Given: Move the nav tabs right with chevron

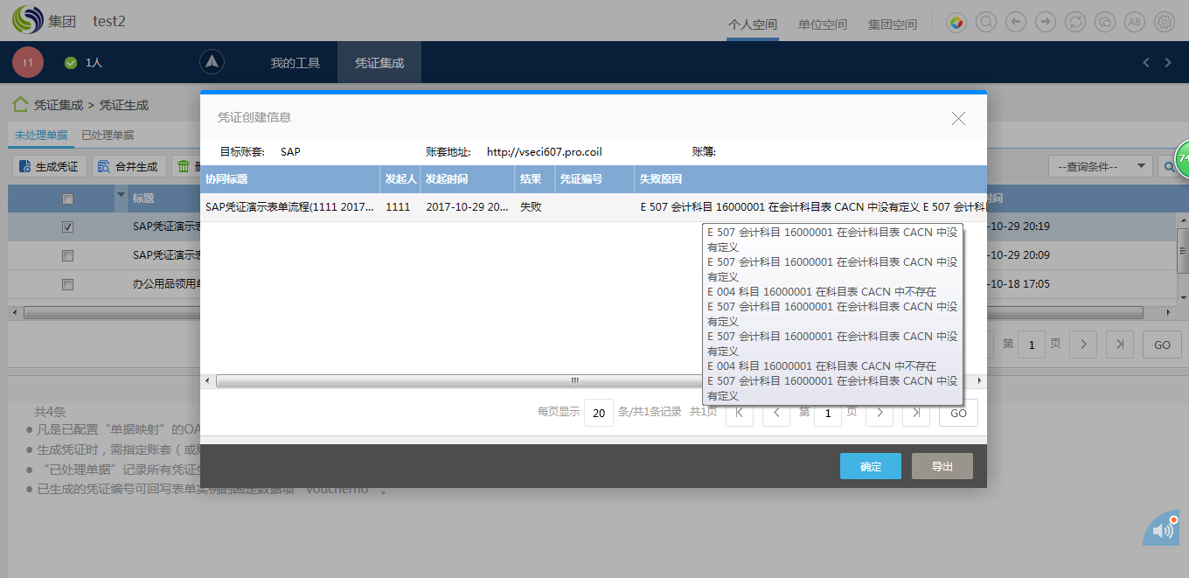Looking at the screenshot, I should pyautogui.click(x=1168, y=62).
